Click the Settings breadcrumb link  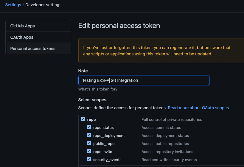pos(13,5)
